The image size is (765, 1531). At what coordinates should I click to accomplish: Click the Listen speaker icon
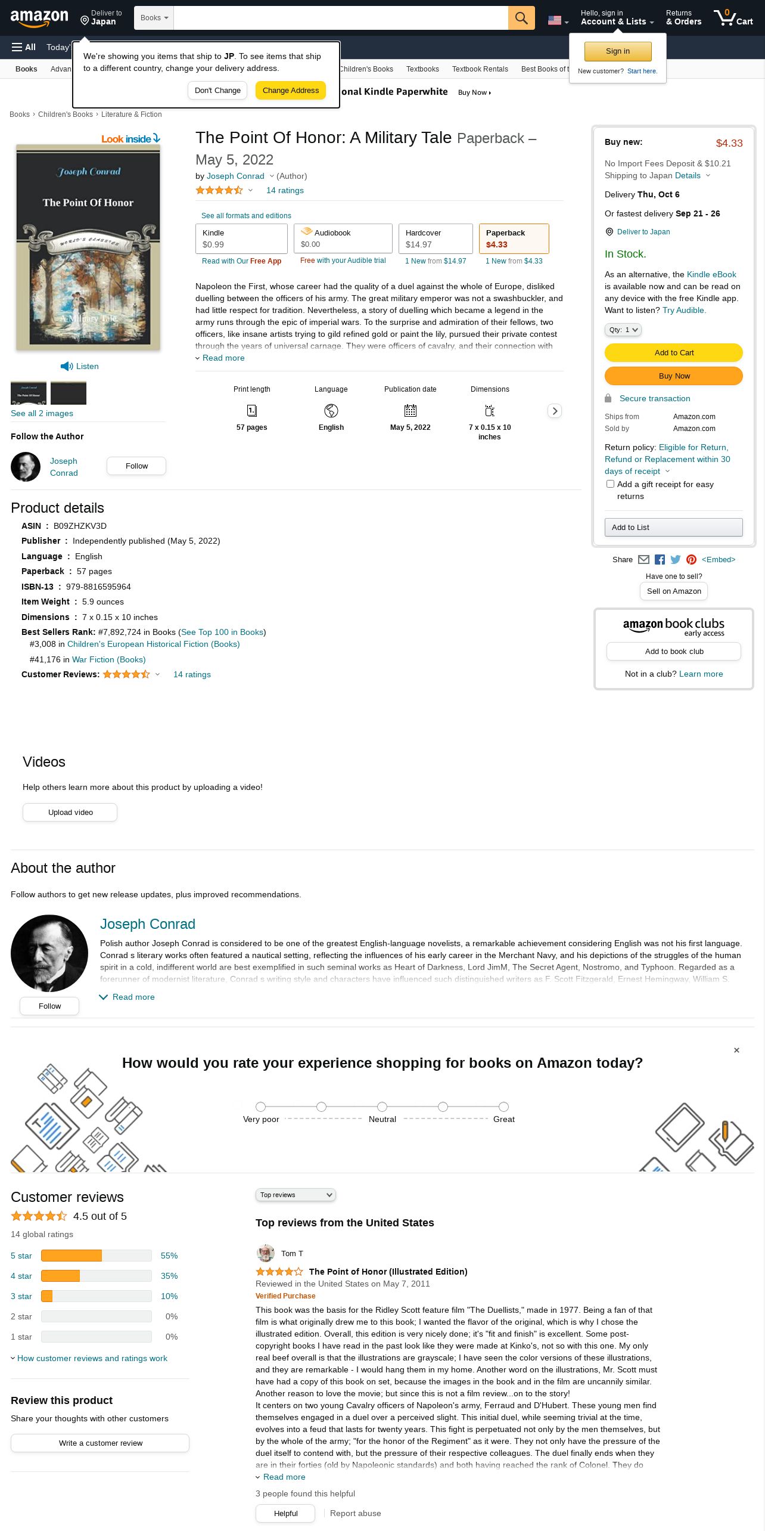coord(66,366)
